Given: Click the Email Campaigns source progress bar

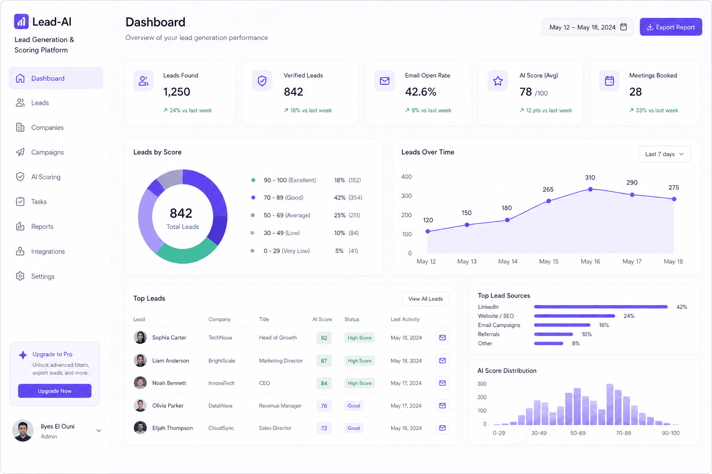Looking at the screenshot, I should point(562,325).
